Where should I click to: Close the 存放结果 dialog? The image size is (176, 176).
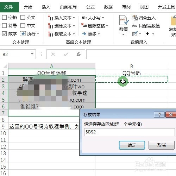click(x=171, y=114)
